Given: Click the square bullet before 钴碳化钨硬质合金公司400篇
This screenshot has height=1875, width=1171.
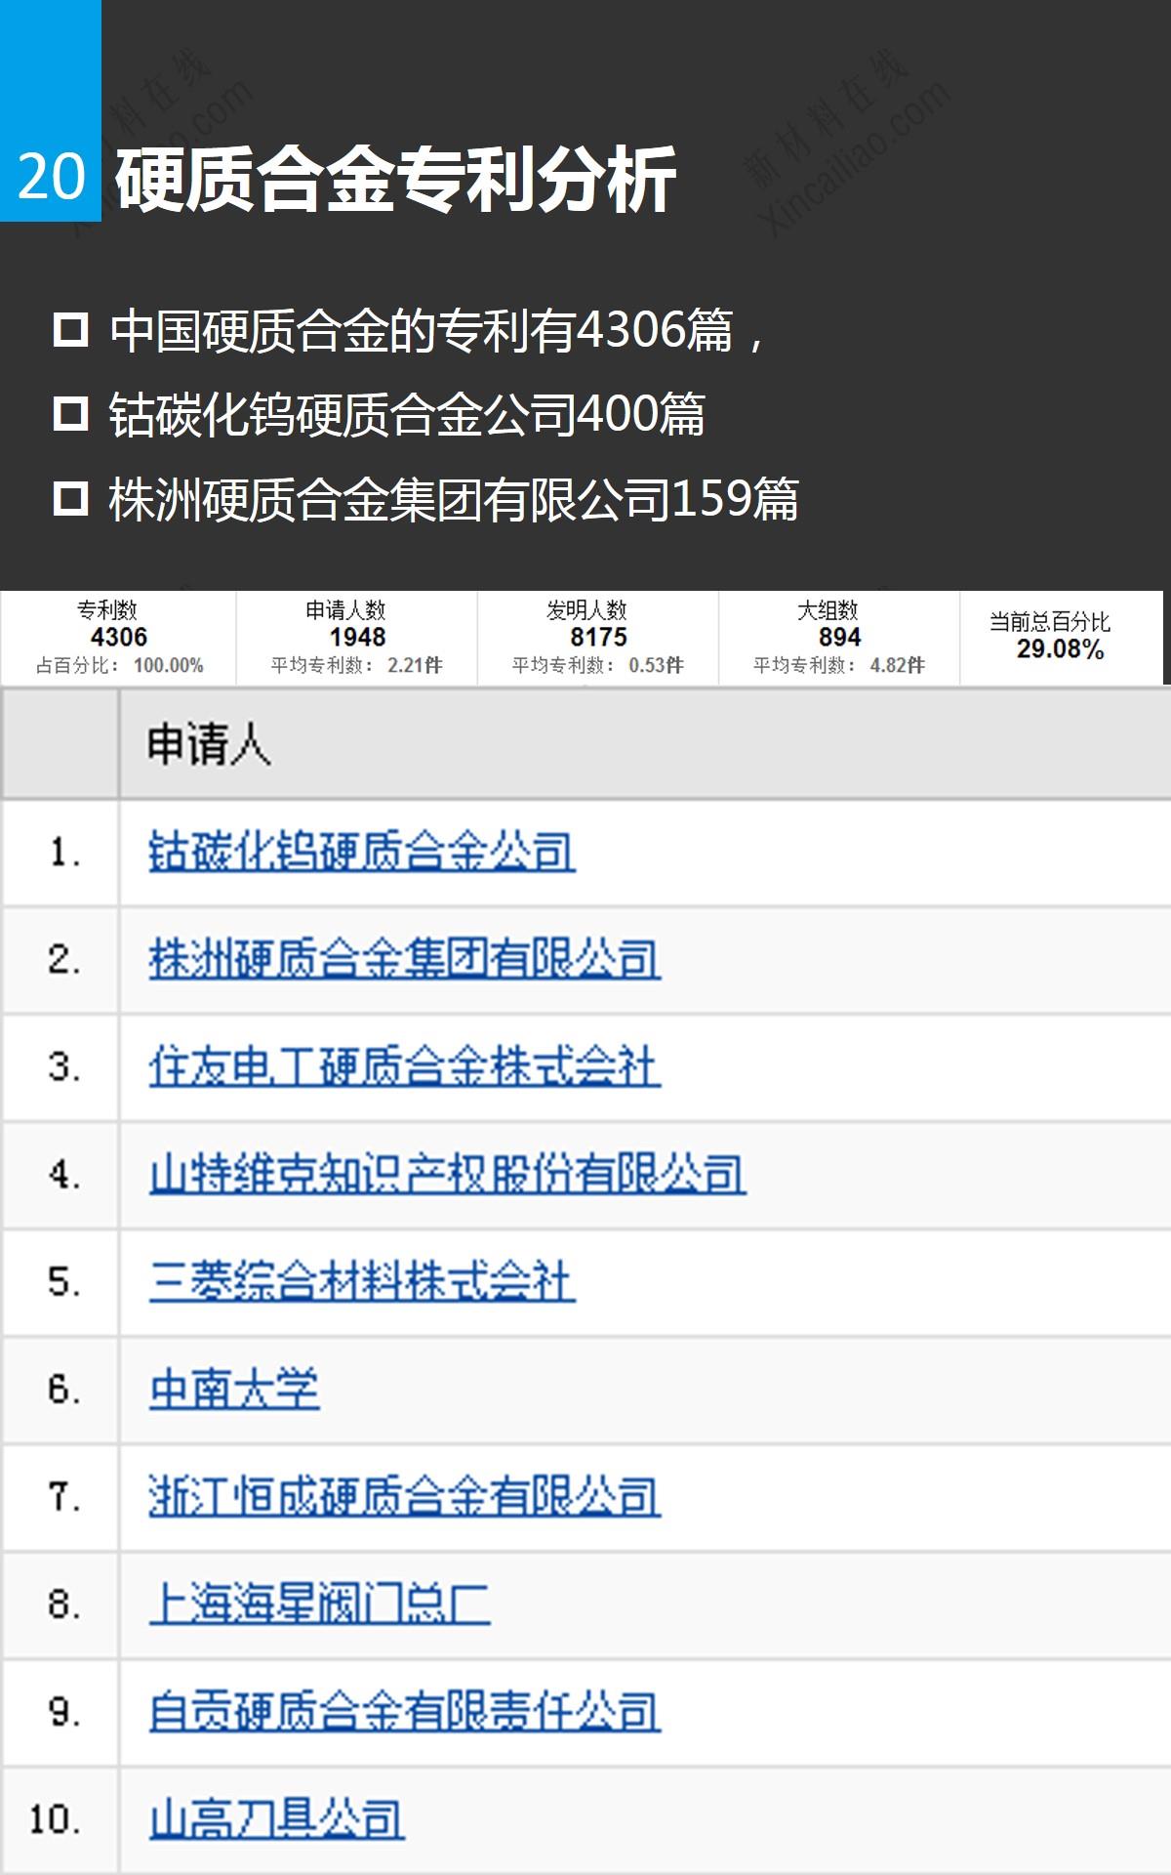Looking at the screenshot, I should coord(70,414).
